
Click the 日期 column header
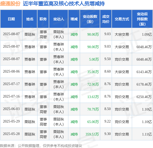pos(11,19)
